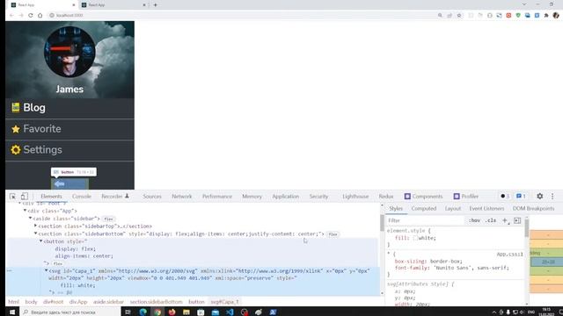Open the Event Listeners tab
This screenshot has height=316, width=563.
486,209
